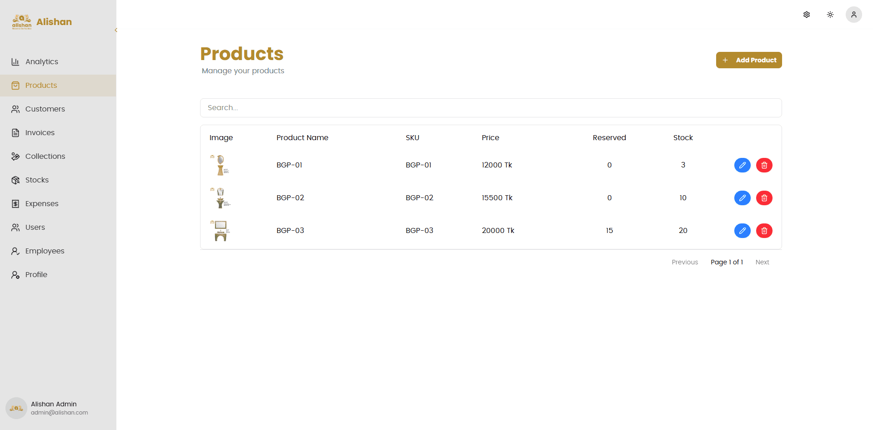The image size is (873, 430).
Task: Edit product BGP-03 with pencil icon
Action: click(743, 231)
